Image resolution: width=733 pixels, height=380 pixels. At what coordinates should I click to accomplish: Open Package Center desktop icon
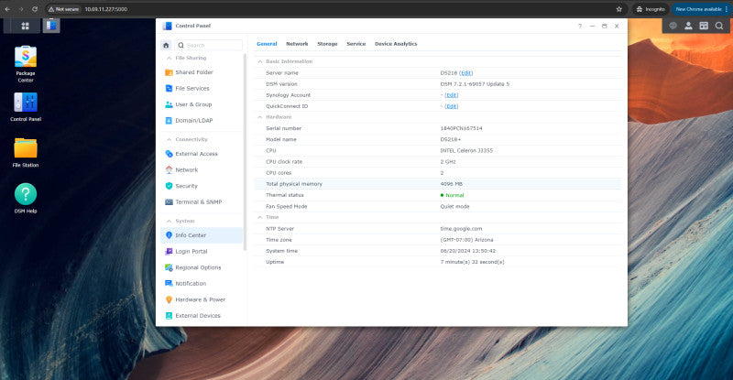(x=26, y=64)
